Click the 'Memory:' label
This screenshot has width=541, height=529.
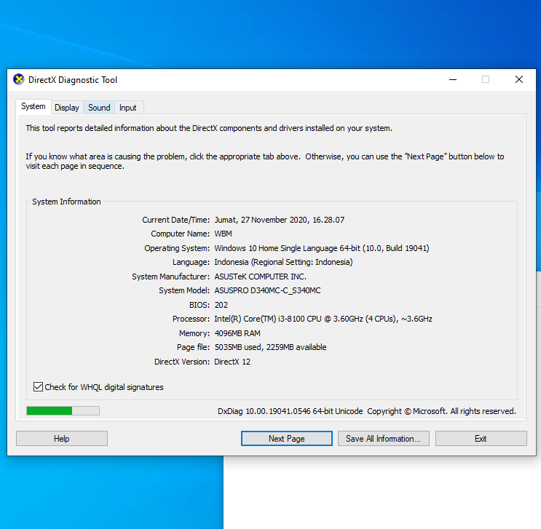point(194,333)
